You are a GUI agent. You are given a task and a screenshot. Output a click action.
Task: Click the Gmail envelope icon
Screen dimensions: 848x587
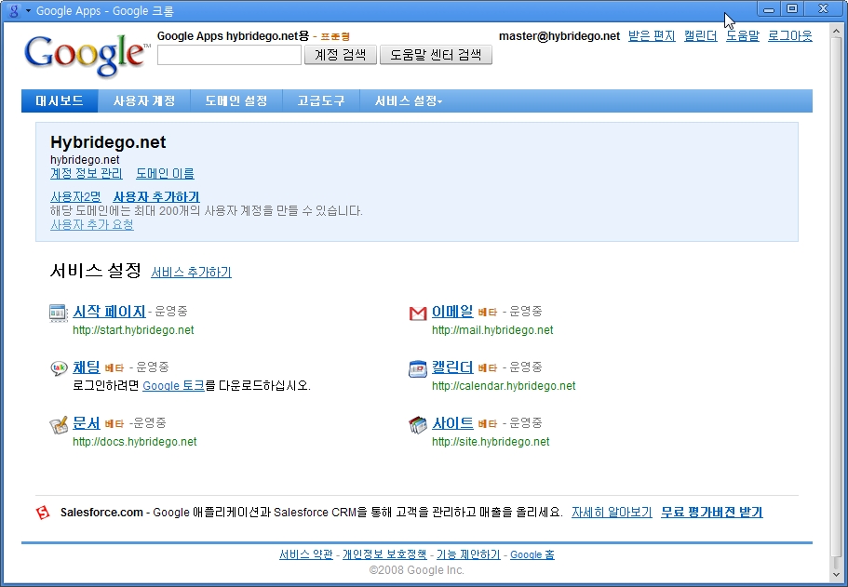418,314
